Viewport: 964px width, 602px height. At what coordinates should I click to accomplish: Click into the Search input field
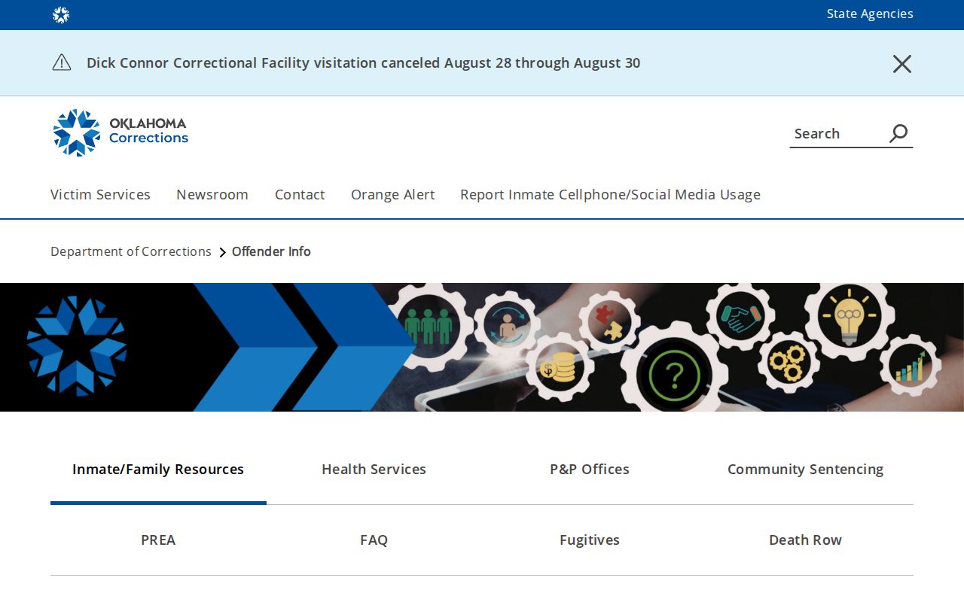coord(837,133)
